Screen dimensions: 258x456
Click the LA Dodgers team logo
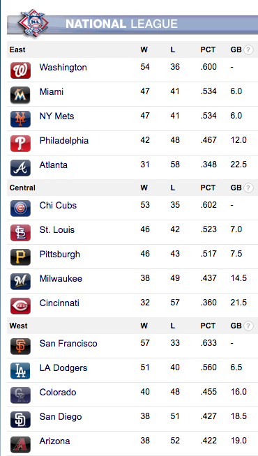pos(20,371)
